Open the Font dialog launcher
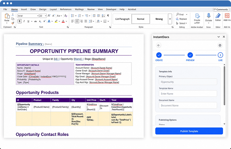 pyautogui.click(x=68, y=27)
